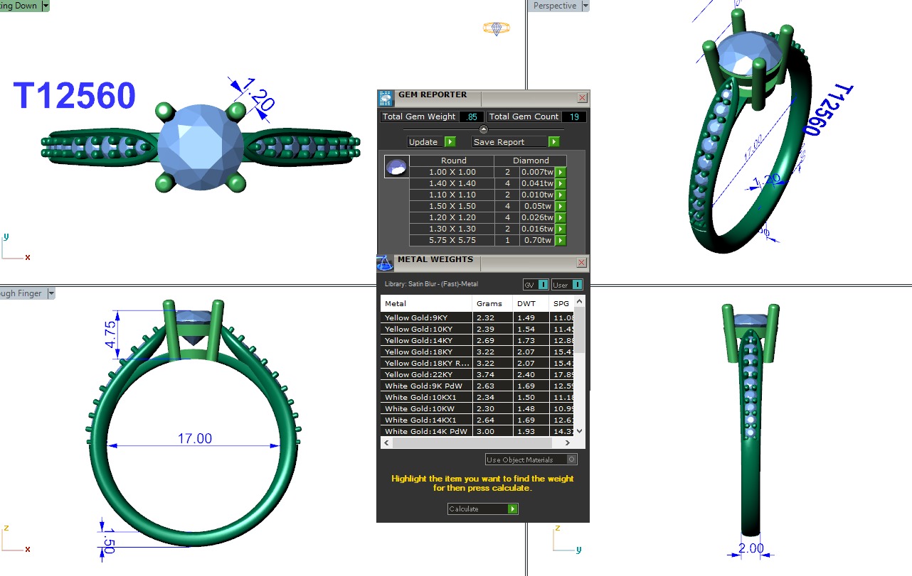Image resolution: width=912 pixels, height=576 pixels.
Task: Click green arrow beside 5.75 X 5.75 gem
Action: click(561, 240)
